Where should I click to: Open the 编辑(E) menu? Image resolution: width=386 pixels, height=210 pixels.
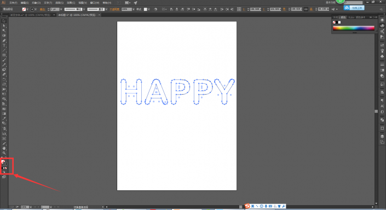point(25,3)
